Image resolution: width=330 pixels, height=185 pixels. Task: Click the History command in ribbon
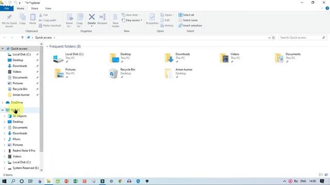(167, 25)
